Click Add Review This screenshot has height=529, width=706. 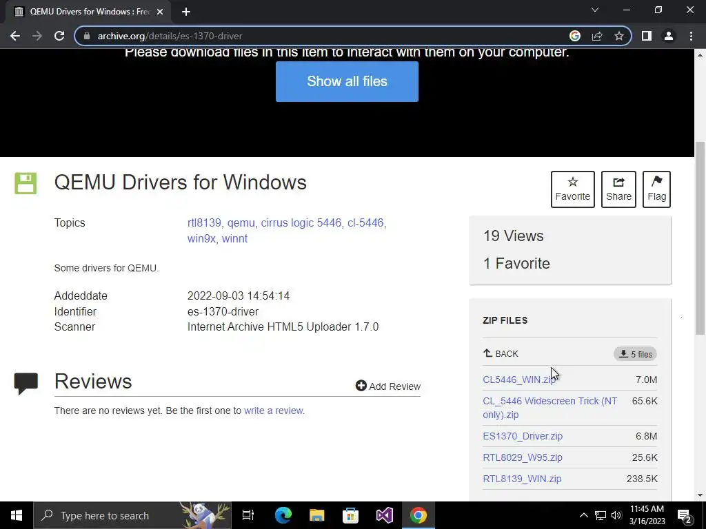tap(388, 386)
